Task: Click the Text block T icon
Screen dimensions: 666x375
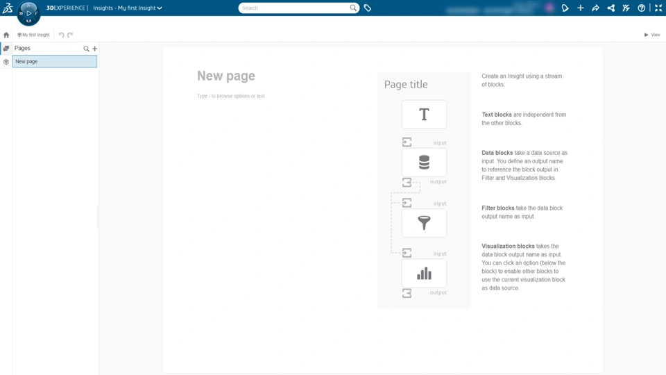Action: 424,115
